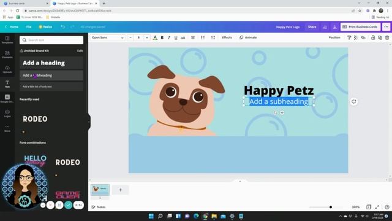Viewport: 392px width, 221px height.
Task: Open the Notes panel
Action: [99, 207]
